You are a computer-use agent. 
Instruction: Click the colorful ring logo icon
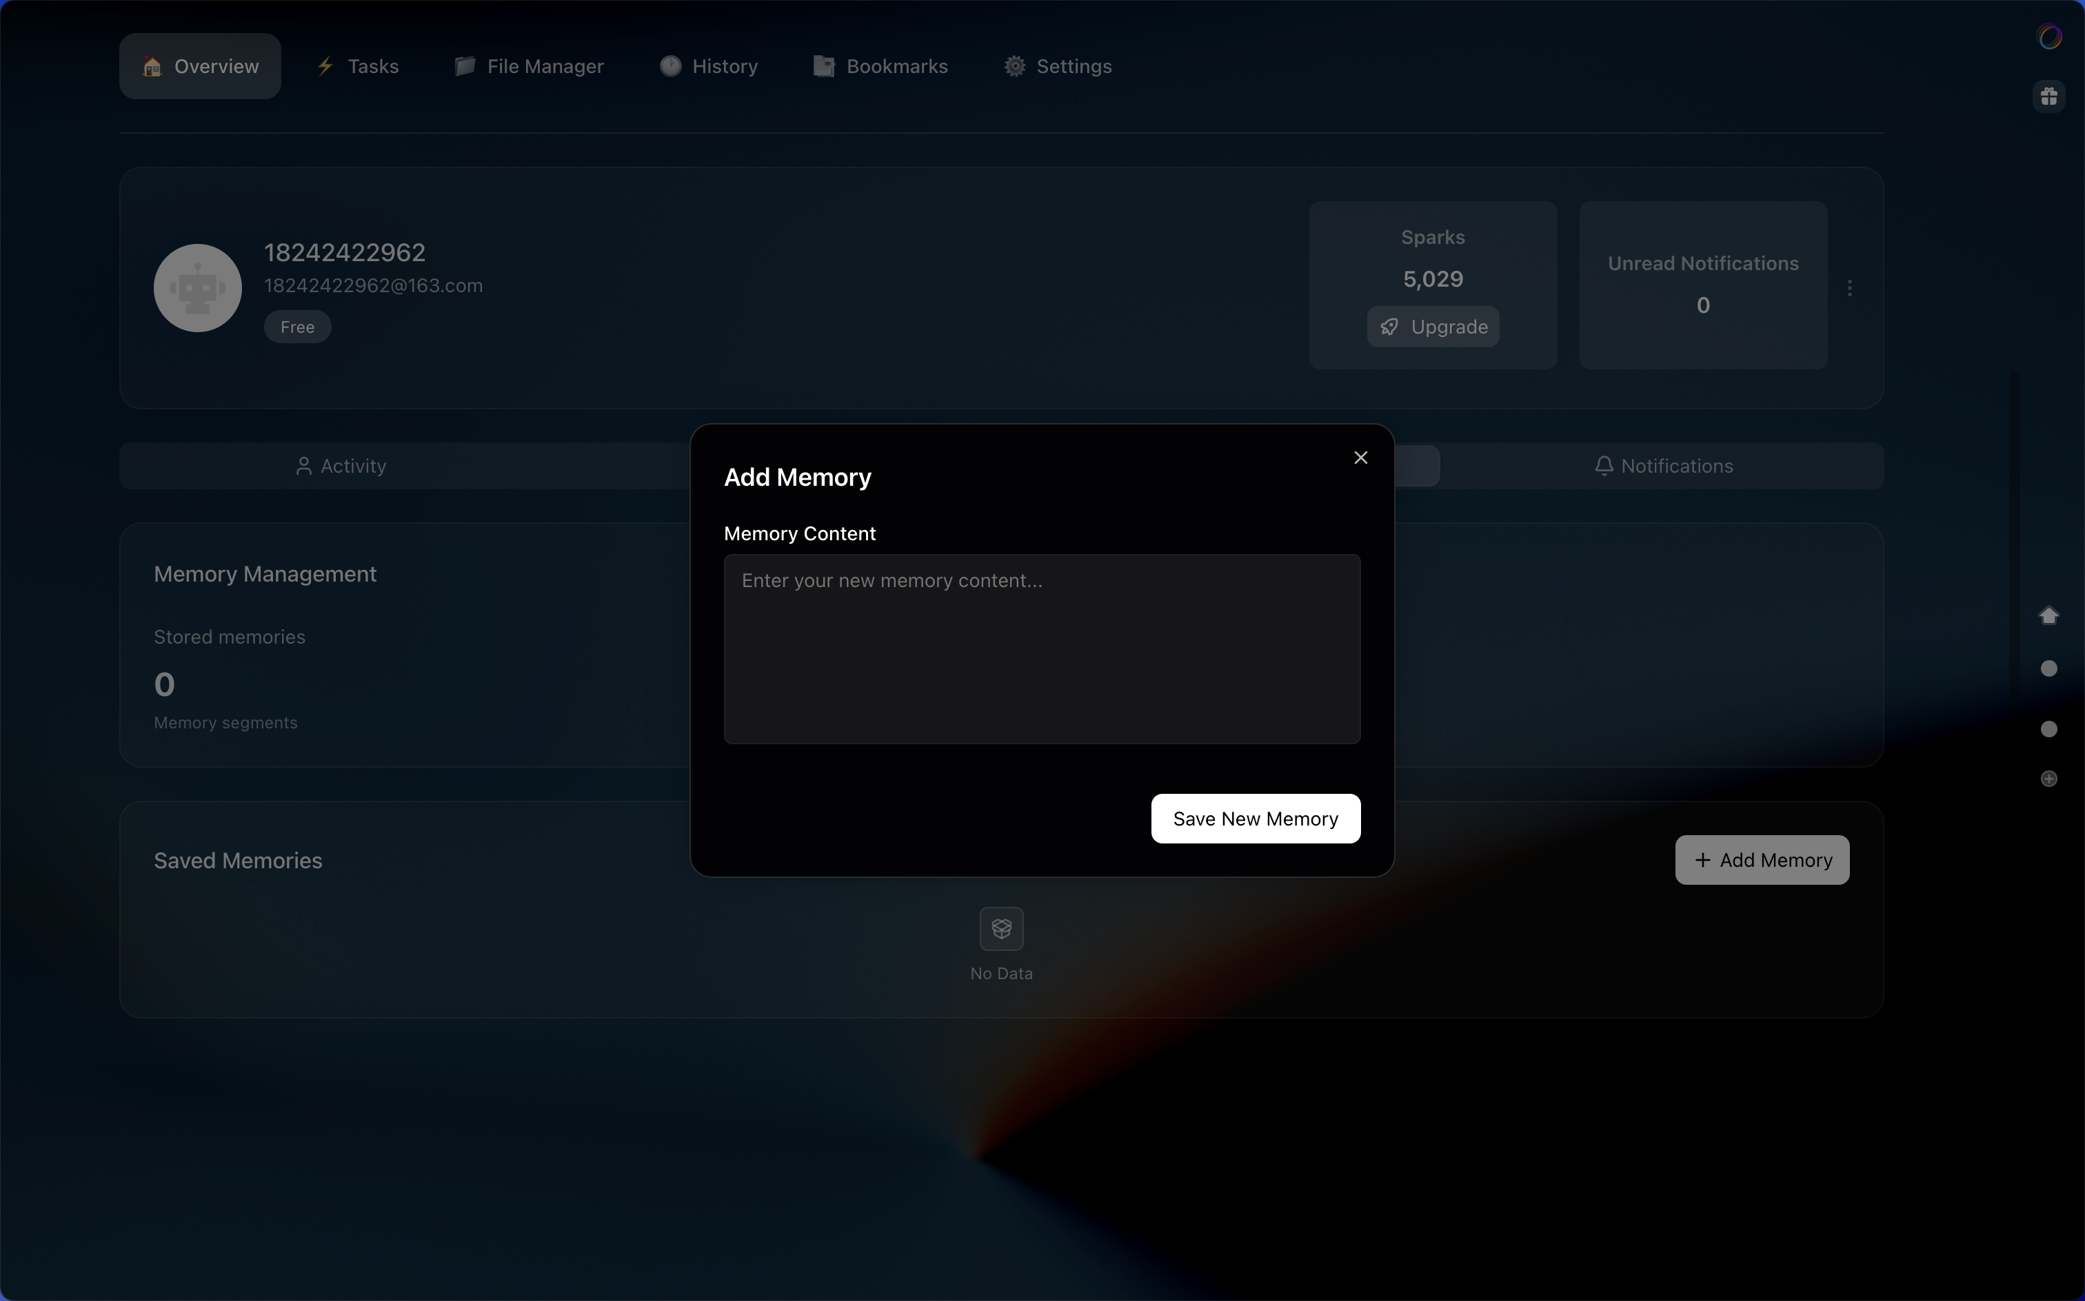[x=2050, y=37]
